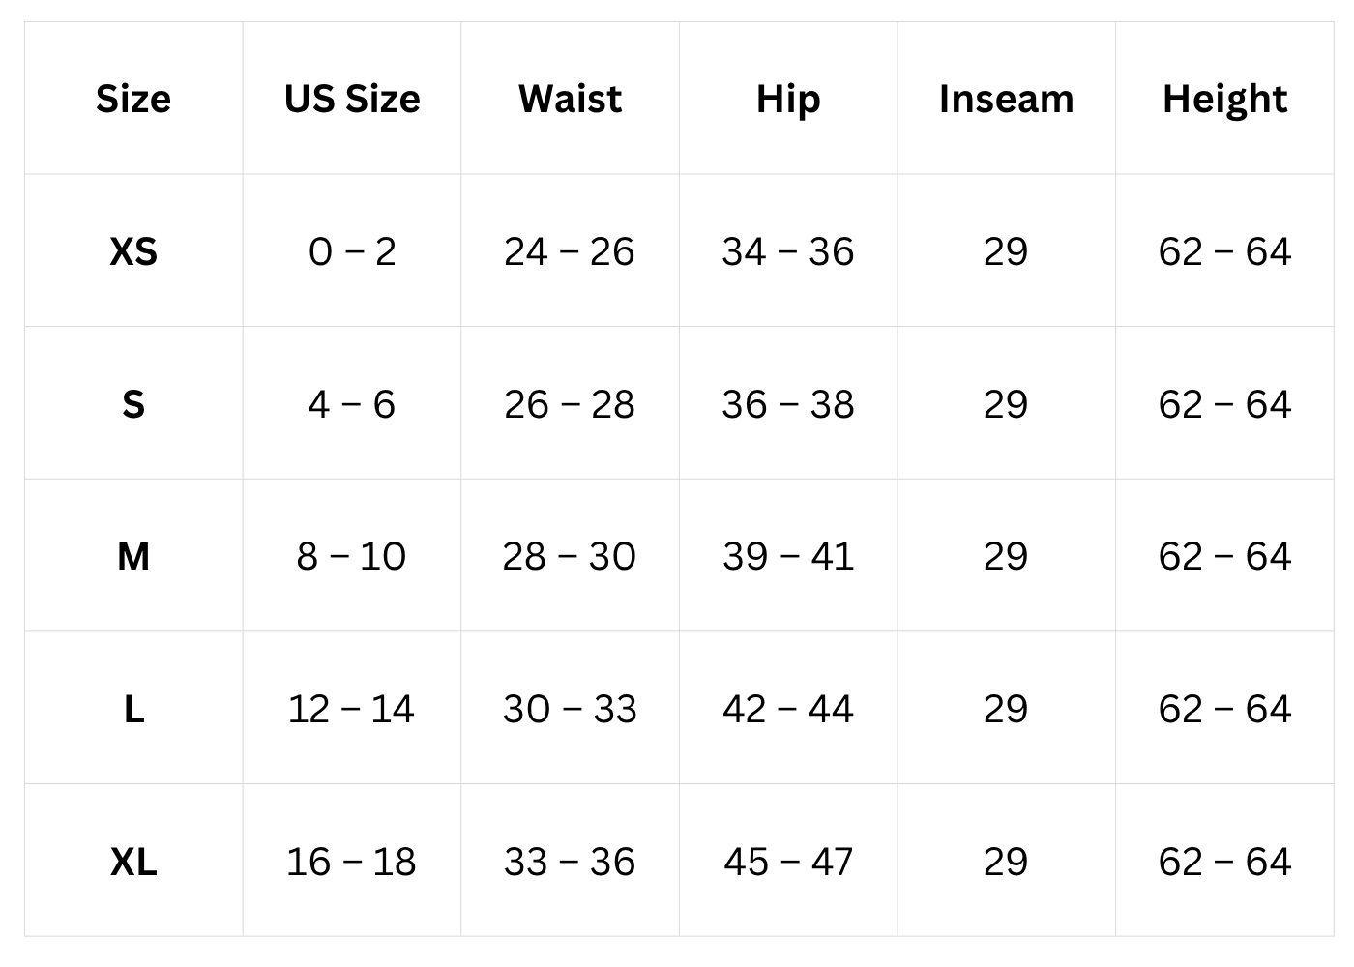Select waist cell 26 – 28
Viewport: 1354px width, 967px height.
tap(570, 404)
